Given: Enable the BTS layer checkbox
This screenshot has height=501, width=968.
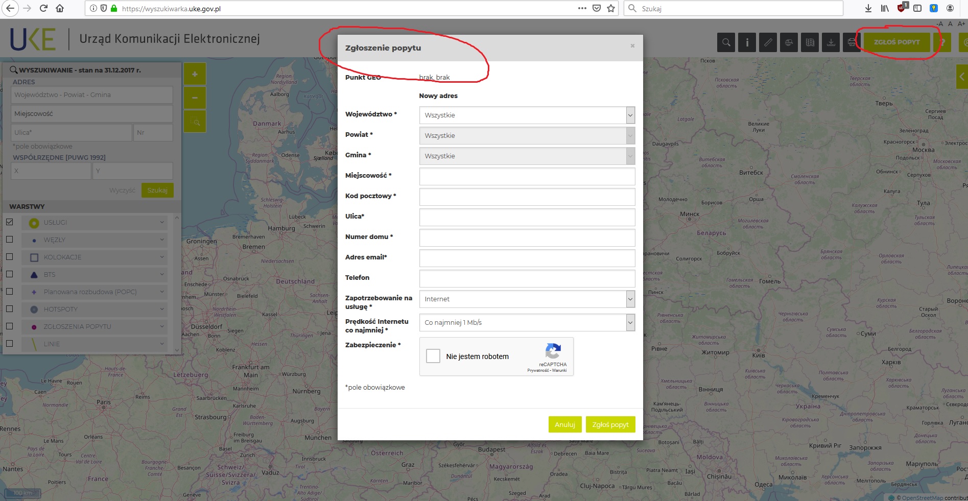Looking at the screenshot, I should click(x=9, y=274).
